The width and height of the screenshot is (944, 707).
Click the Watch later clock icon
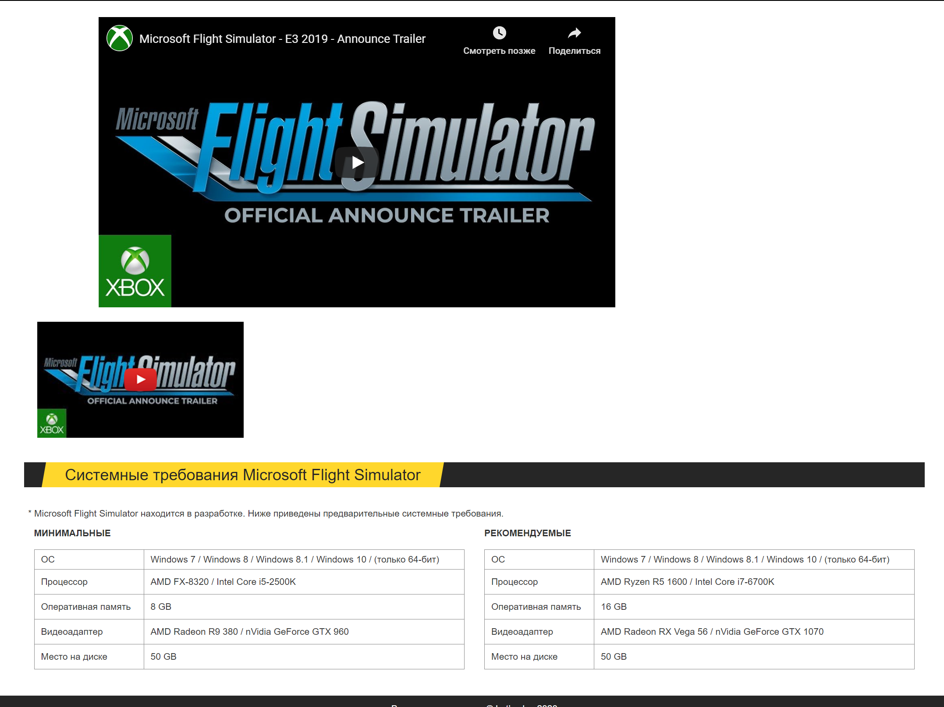[x=499, y=33]
